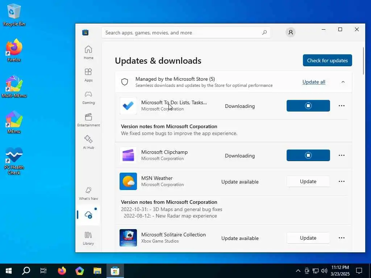The width and height of the screenshot is (371, 278).
Task: Go to the Apps sidebar section
Action: click(88, 75)
